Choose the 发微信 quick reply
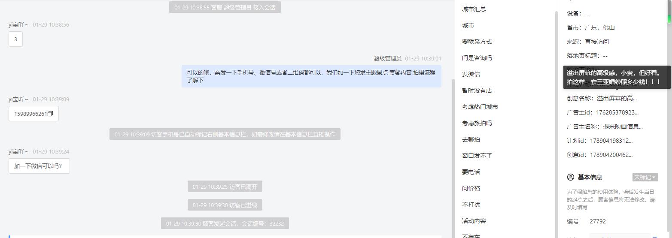 tap(471, 74)
